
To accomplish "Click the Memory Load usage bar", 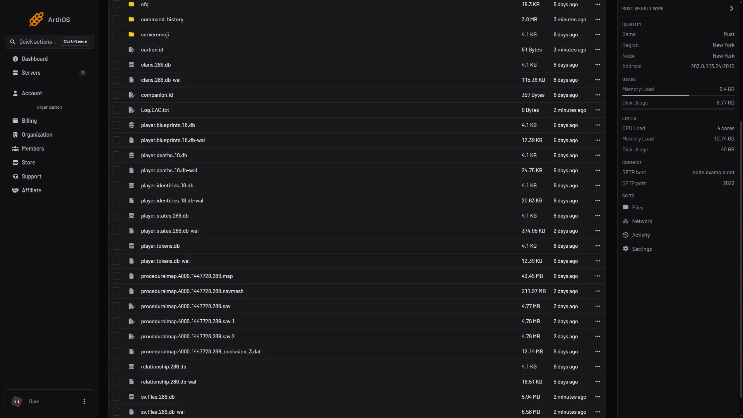I will click(x=678, y=95).
